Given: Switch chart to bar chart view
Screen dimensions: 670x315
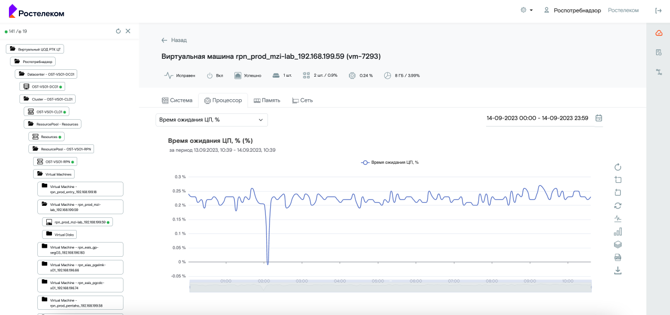Looking at the screenshot, I should [x=618, y=232].
